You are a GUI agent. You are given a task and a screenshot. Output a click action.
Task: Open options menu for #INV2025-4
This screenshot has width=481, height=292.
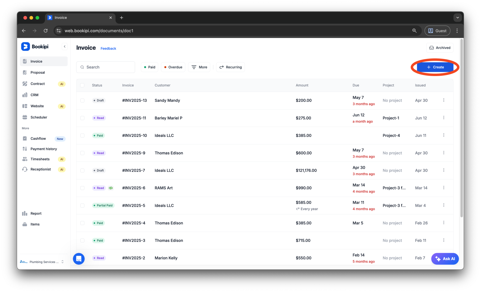point(444,223)
